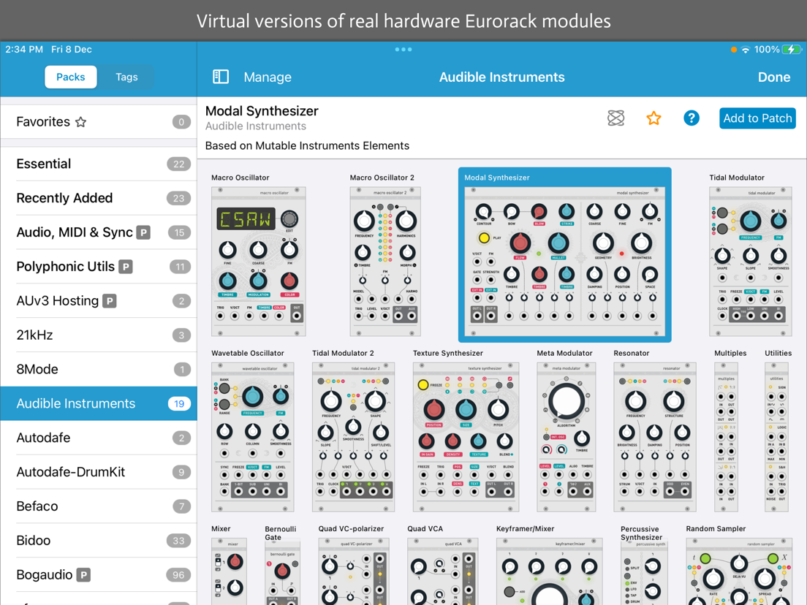
Task: Click the Manage button
Action: [x=268, y=77]
